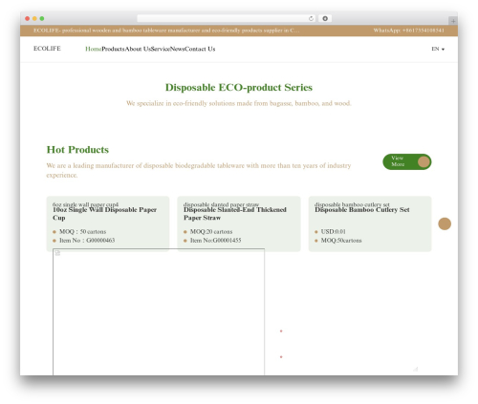Click the broken image placeholder icon
This screenshot has width=478, height=404.
click(57, 253)
